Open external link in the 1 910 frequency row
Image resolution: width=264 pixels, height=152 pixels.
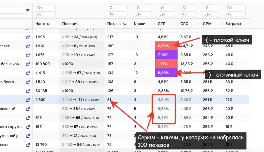pos(28,46)
